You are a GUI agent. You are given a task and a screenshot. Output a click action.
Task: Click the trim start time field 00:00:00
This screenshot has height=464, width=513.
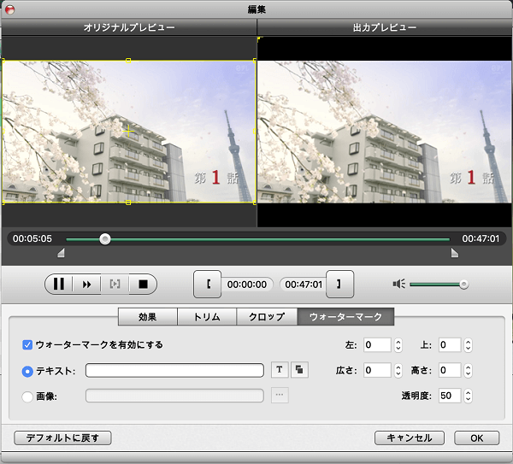coord(247,285)
